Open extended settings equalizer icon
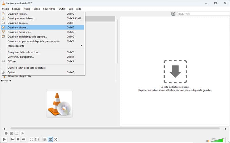Viewport: 230px width, 143px height. coord(37,139)
